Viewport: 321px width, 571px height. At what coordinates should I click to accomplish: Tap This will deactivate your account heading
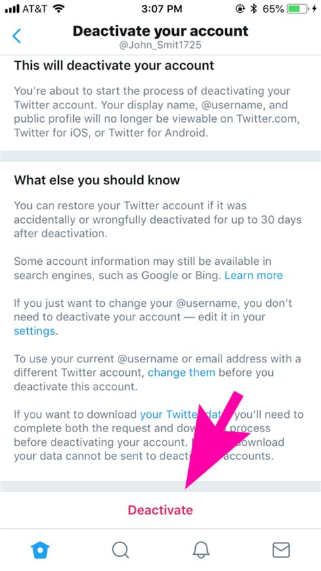114,66
